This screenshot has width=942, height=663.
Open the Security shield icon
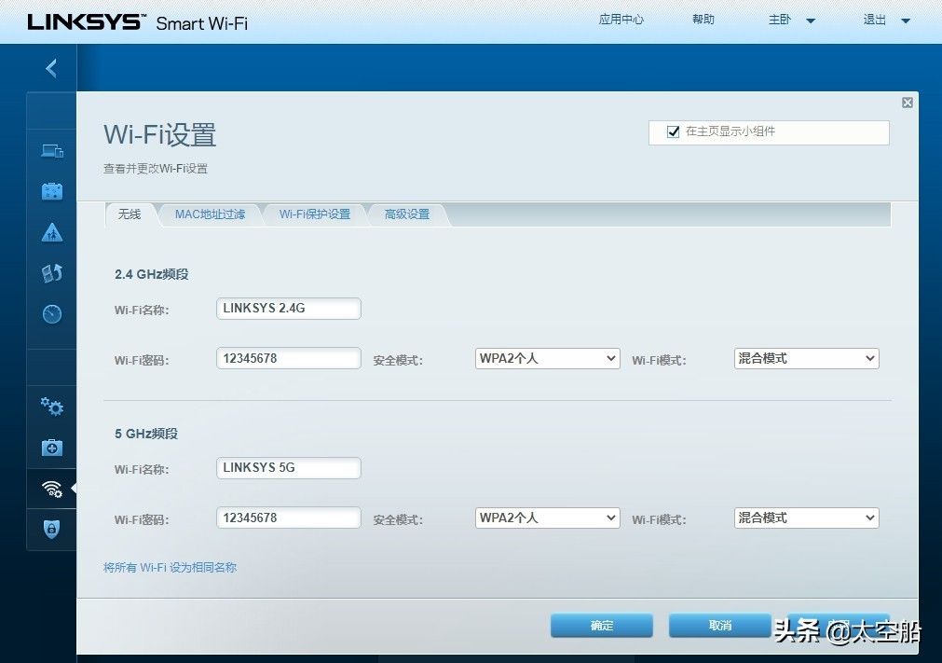[x=52, y=529]
